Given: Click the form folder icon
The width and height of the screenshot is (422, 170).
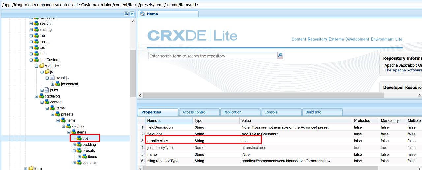Looking at the screenshot, I should 31,168.
